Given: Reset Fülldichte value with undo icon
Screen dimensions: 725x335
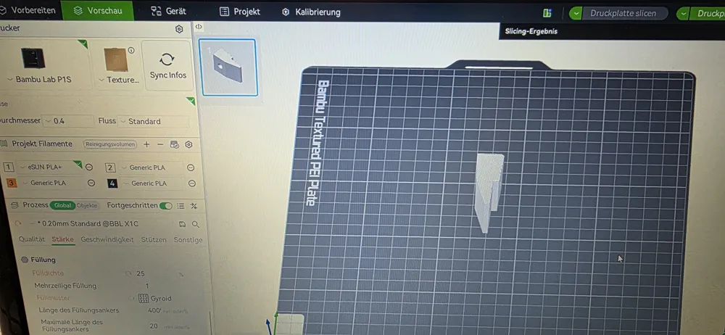Looking at the screenshot, I should tap(128, 273).
